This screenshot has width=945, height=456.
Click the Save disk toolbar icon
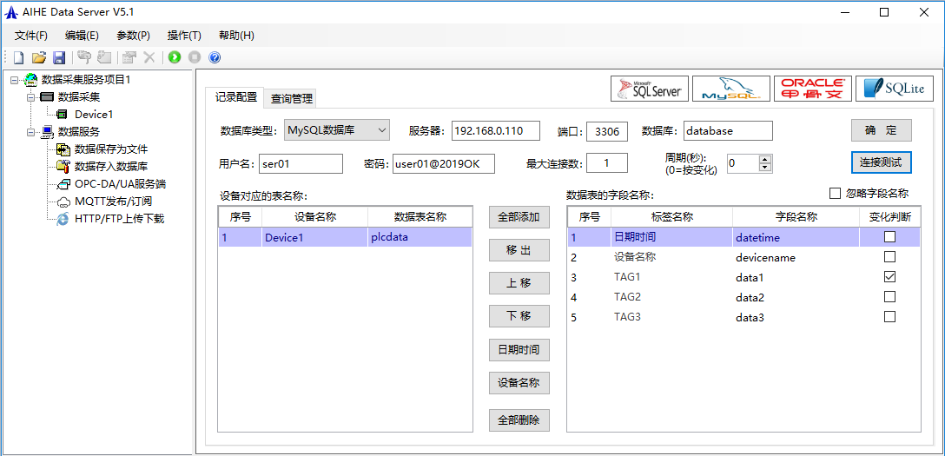pos(59,57)
